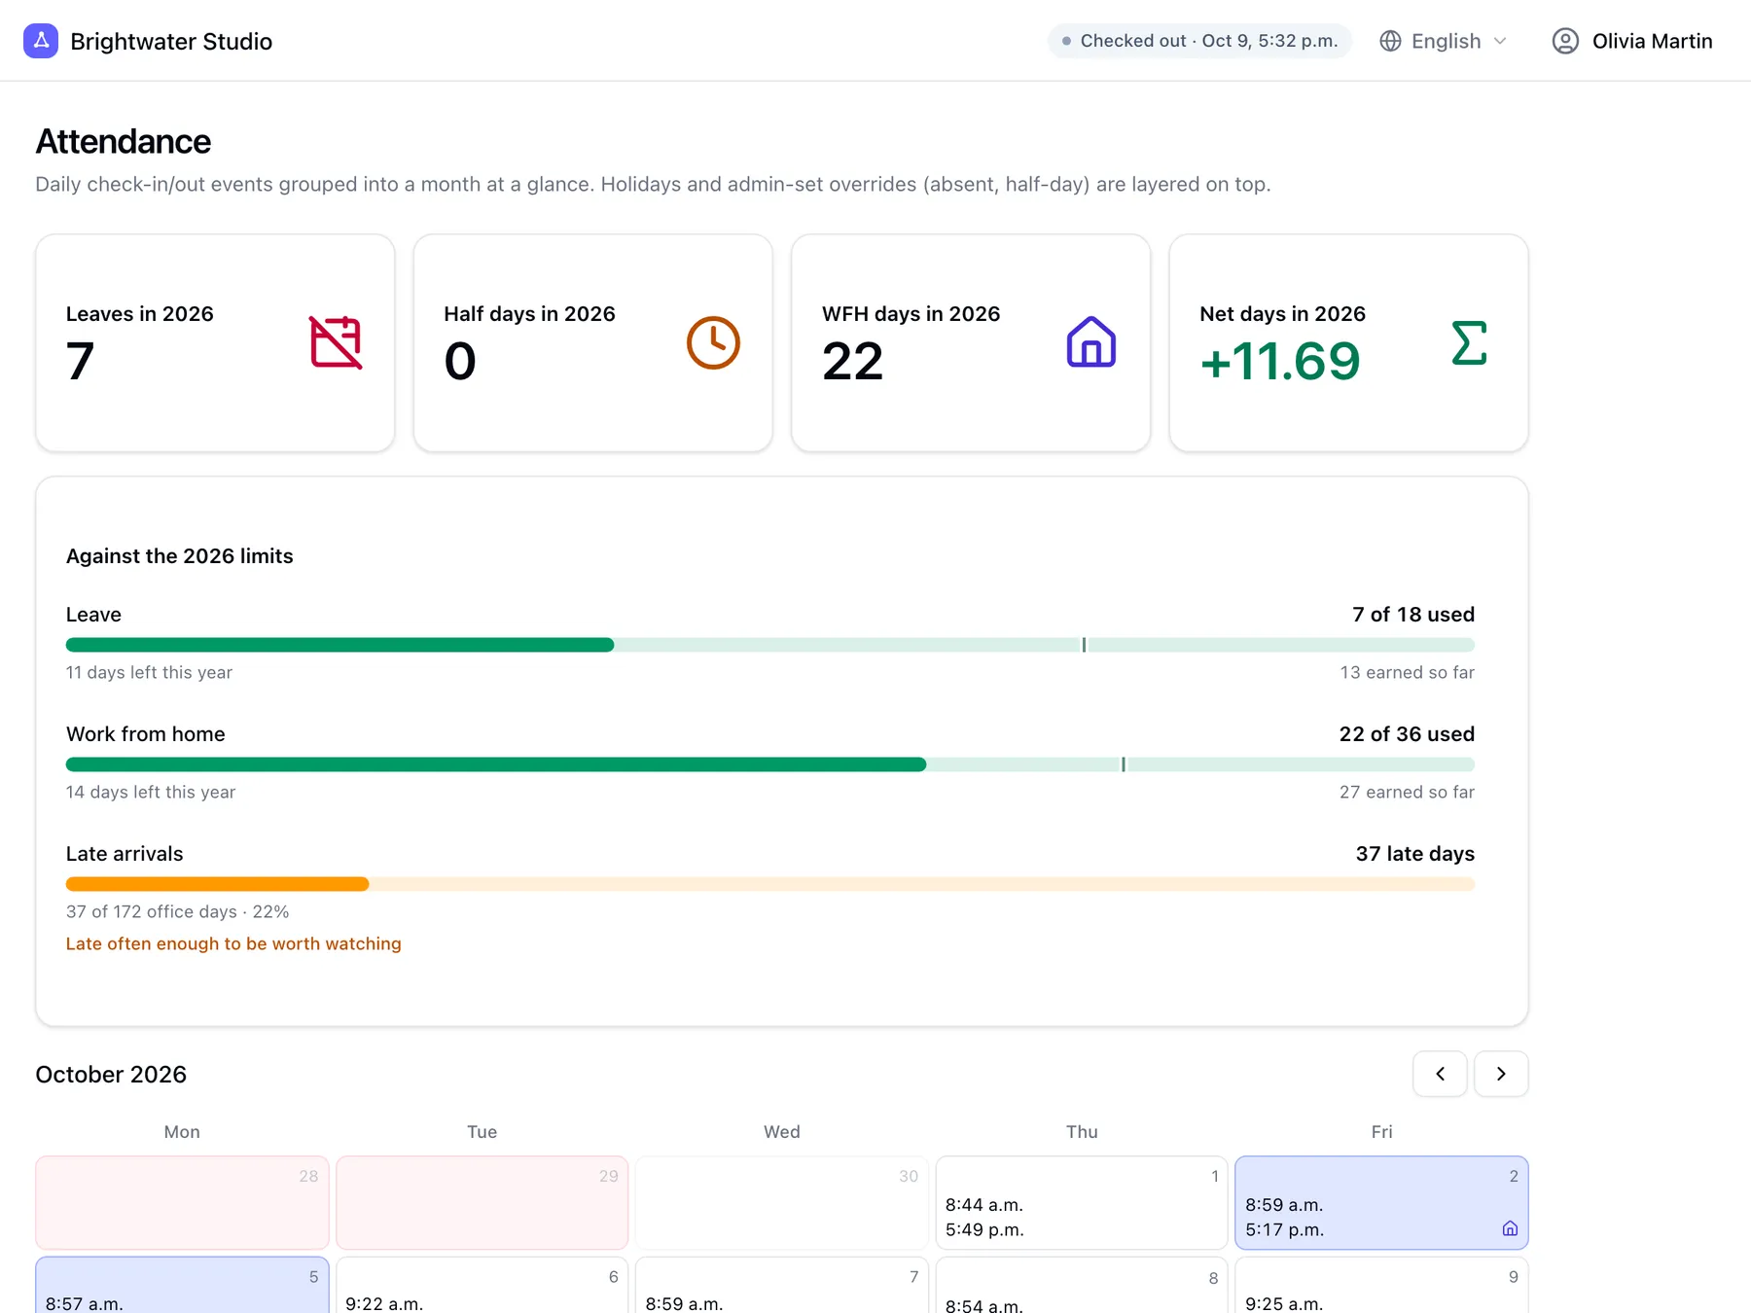Screen dimensions: 1751x1313
Task: Click the crossed-out calendar leaves icon
Action: pyautogui.click(x=336, y=342)
